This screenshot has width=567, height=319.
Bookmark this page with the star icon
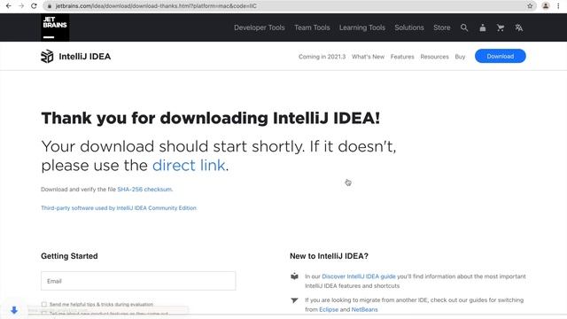click(x=530, y=6)
